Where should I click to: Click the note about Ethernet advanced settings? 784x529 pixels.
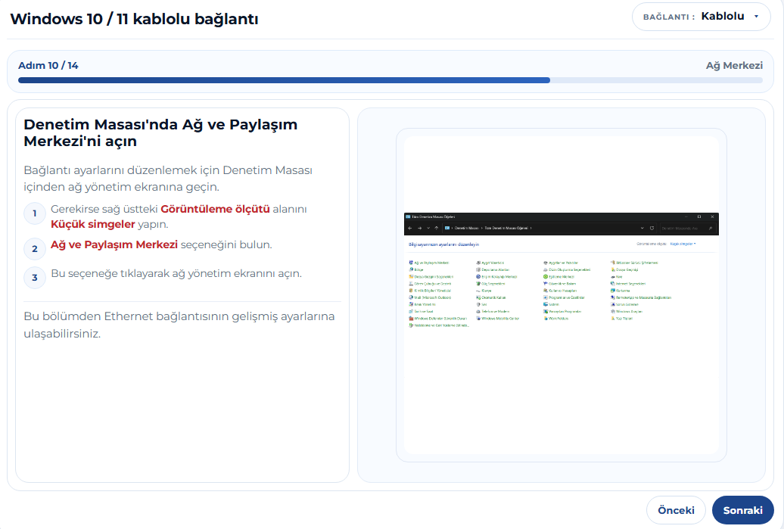tap(179, 325)
